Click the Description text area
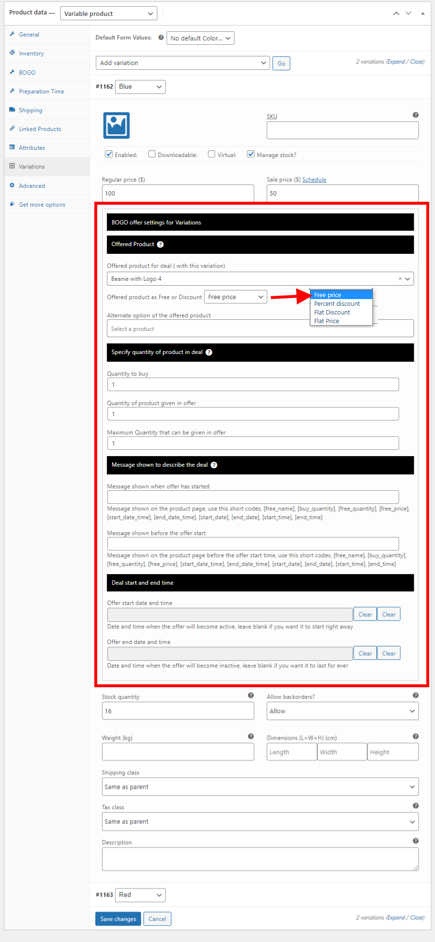435x942 pixels. point(260,859)
